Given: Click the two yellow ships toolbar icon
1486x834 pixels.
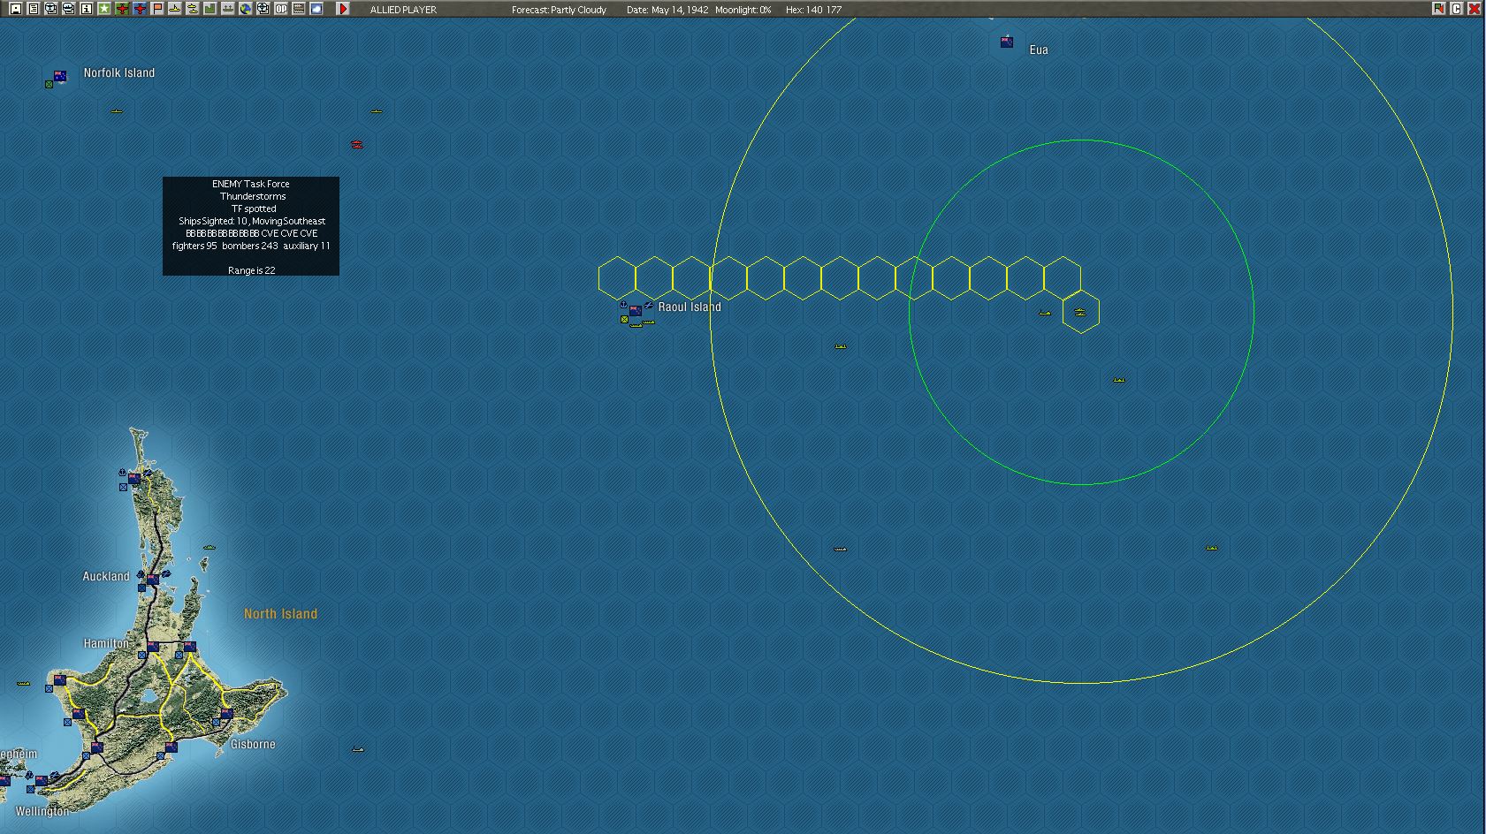Looking at the screenshot, I should pyautogui.click(x=192, y=9).
